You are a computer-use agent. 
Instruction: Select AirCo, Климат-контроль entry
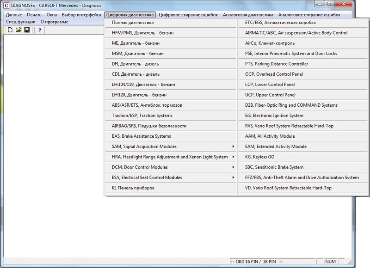(x=303, y=43)
